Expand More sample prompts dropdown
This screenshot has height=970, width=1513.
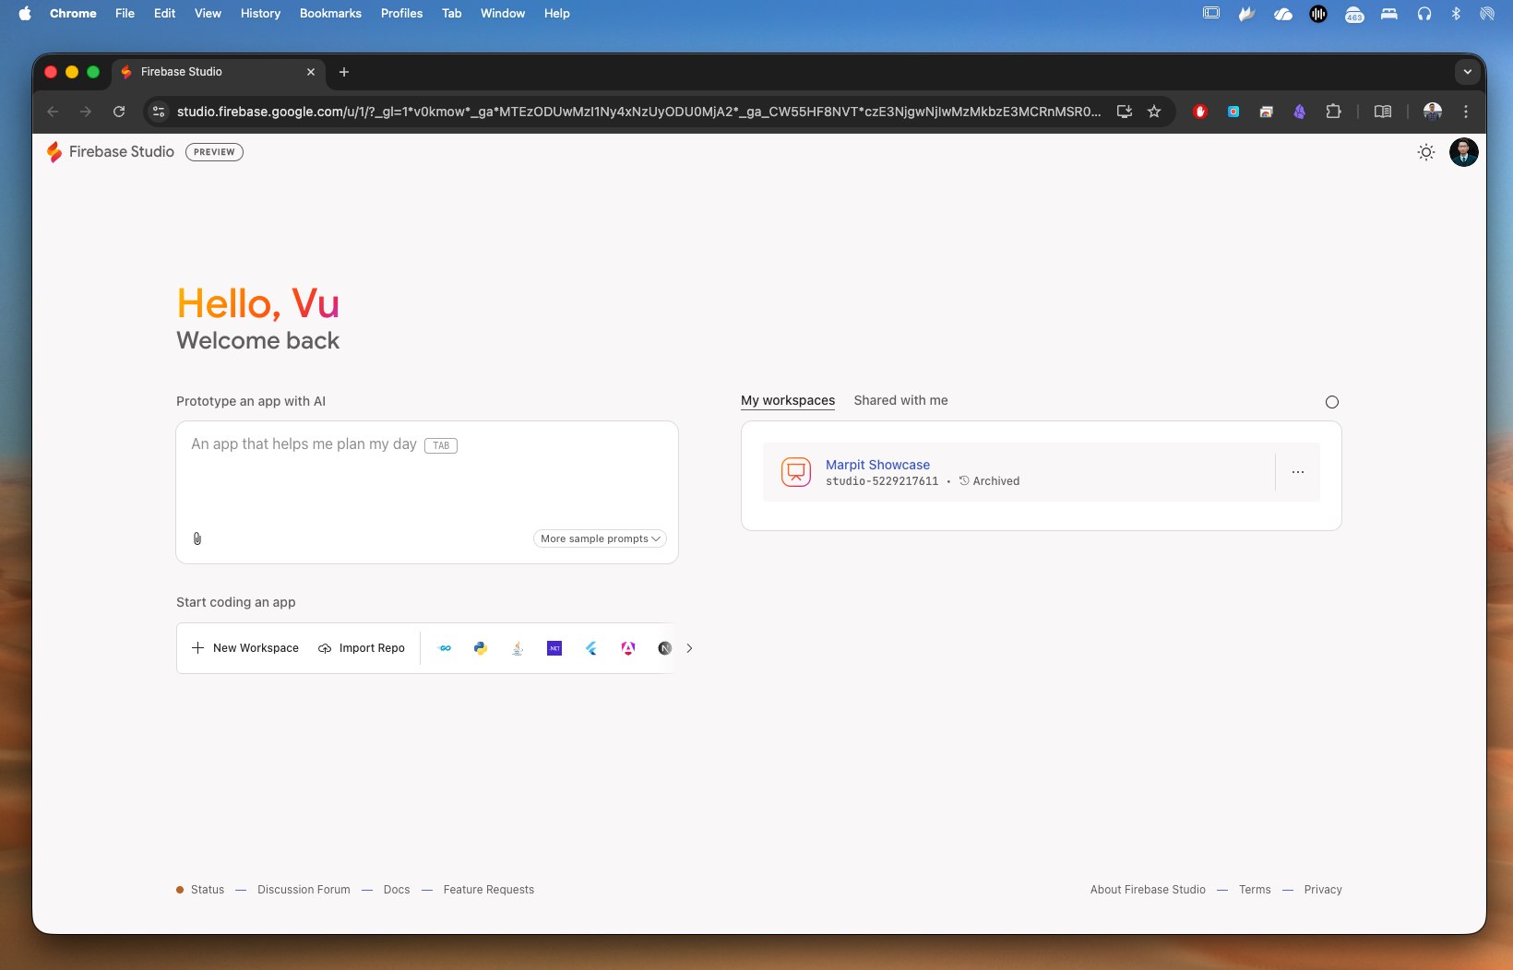[x=600, y=538]
